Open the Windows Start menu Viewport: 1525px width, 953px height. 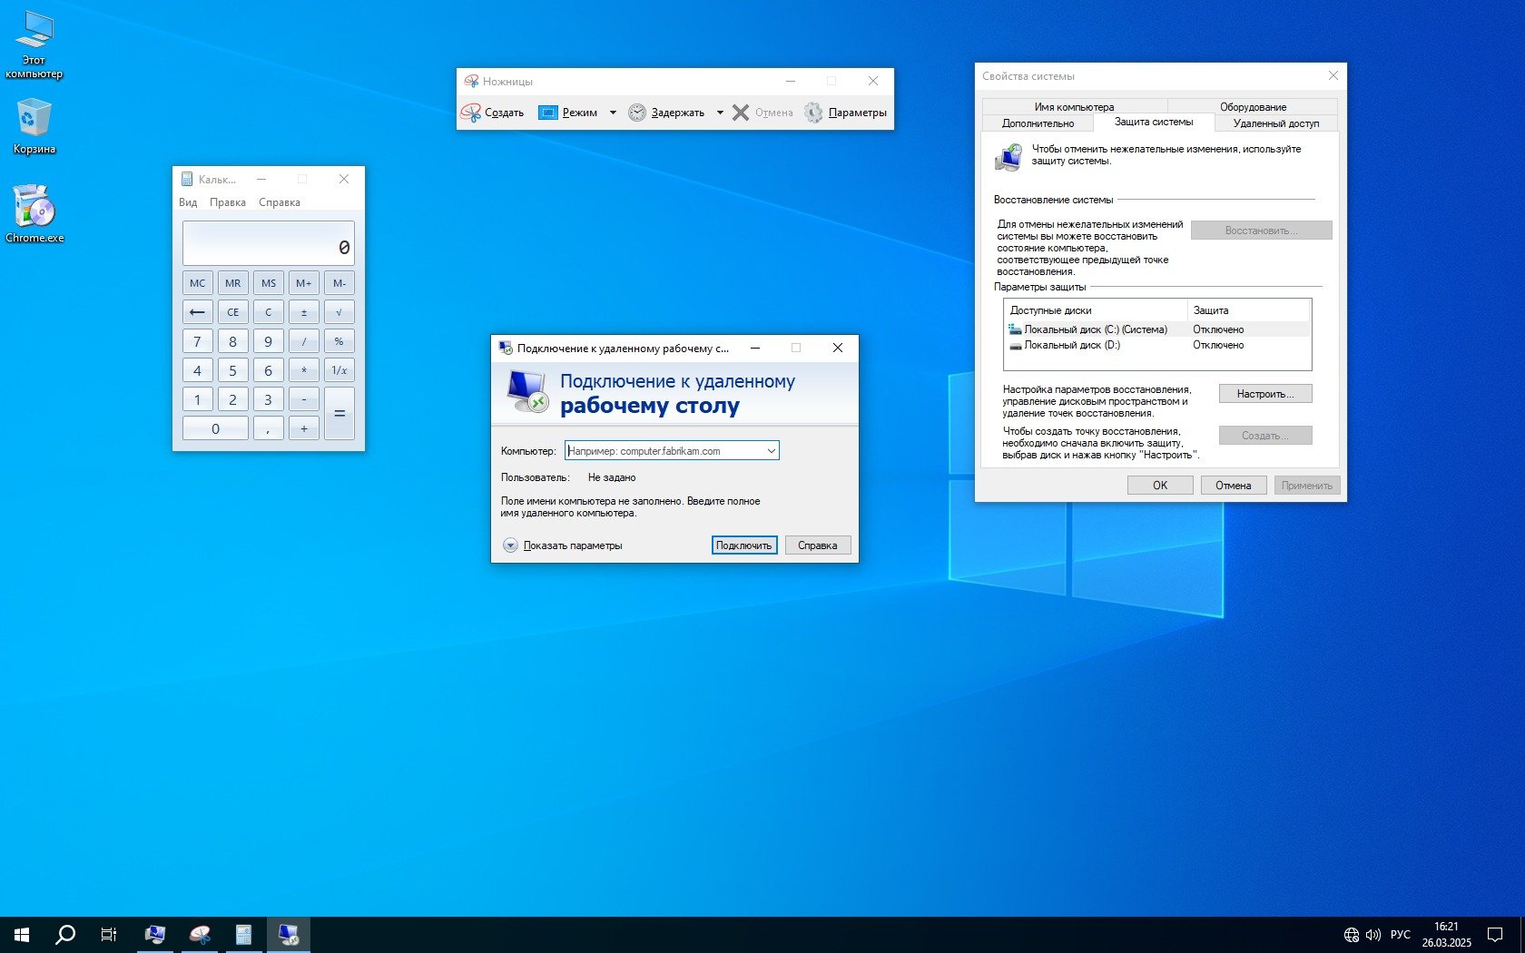[22, 934]
